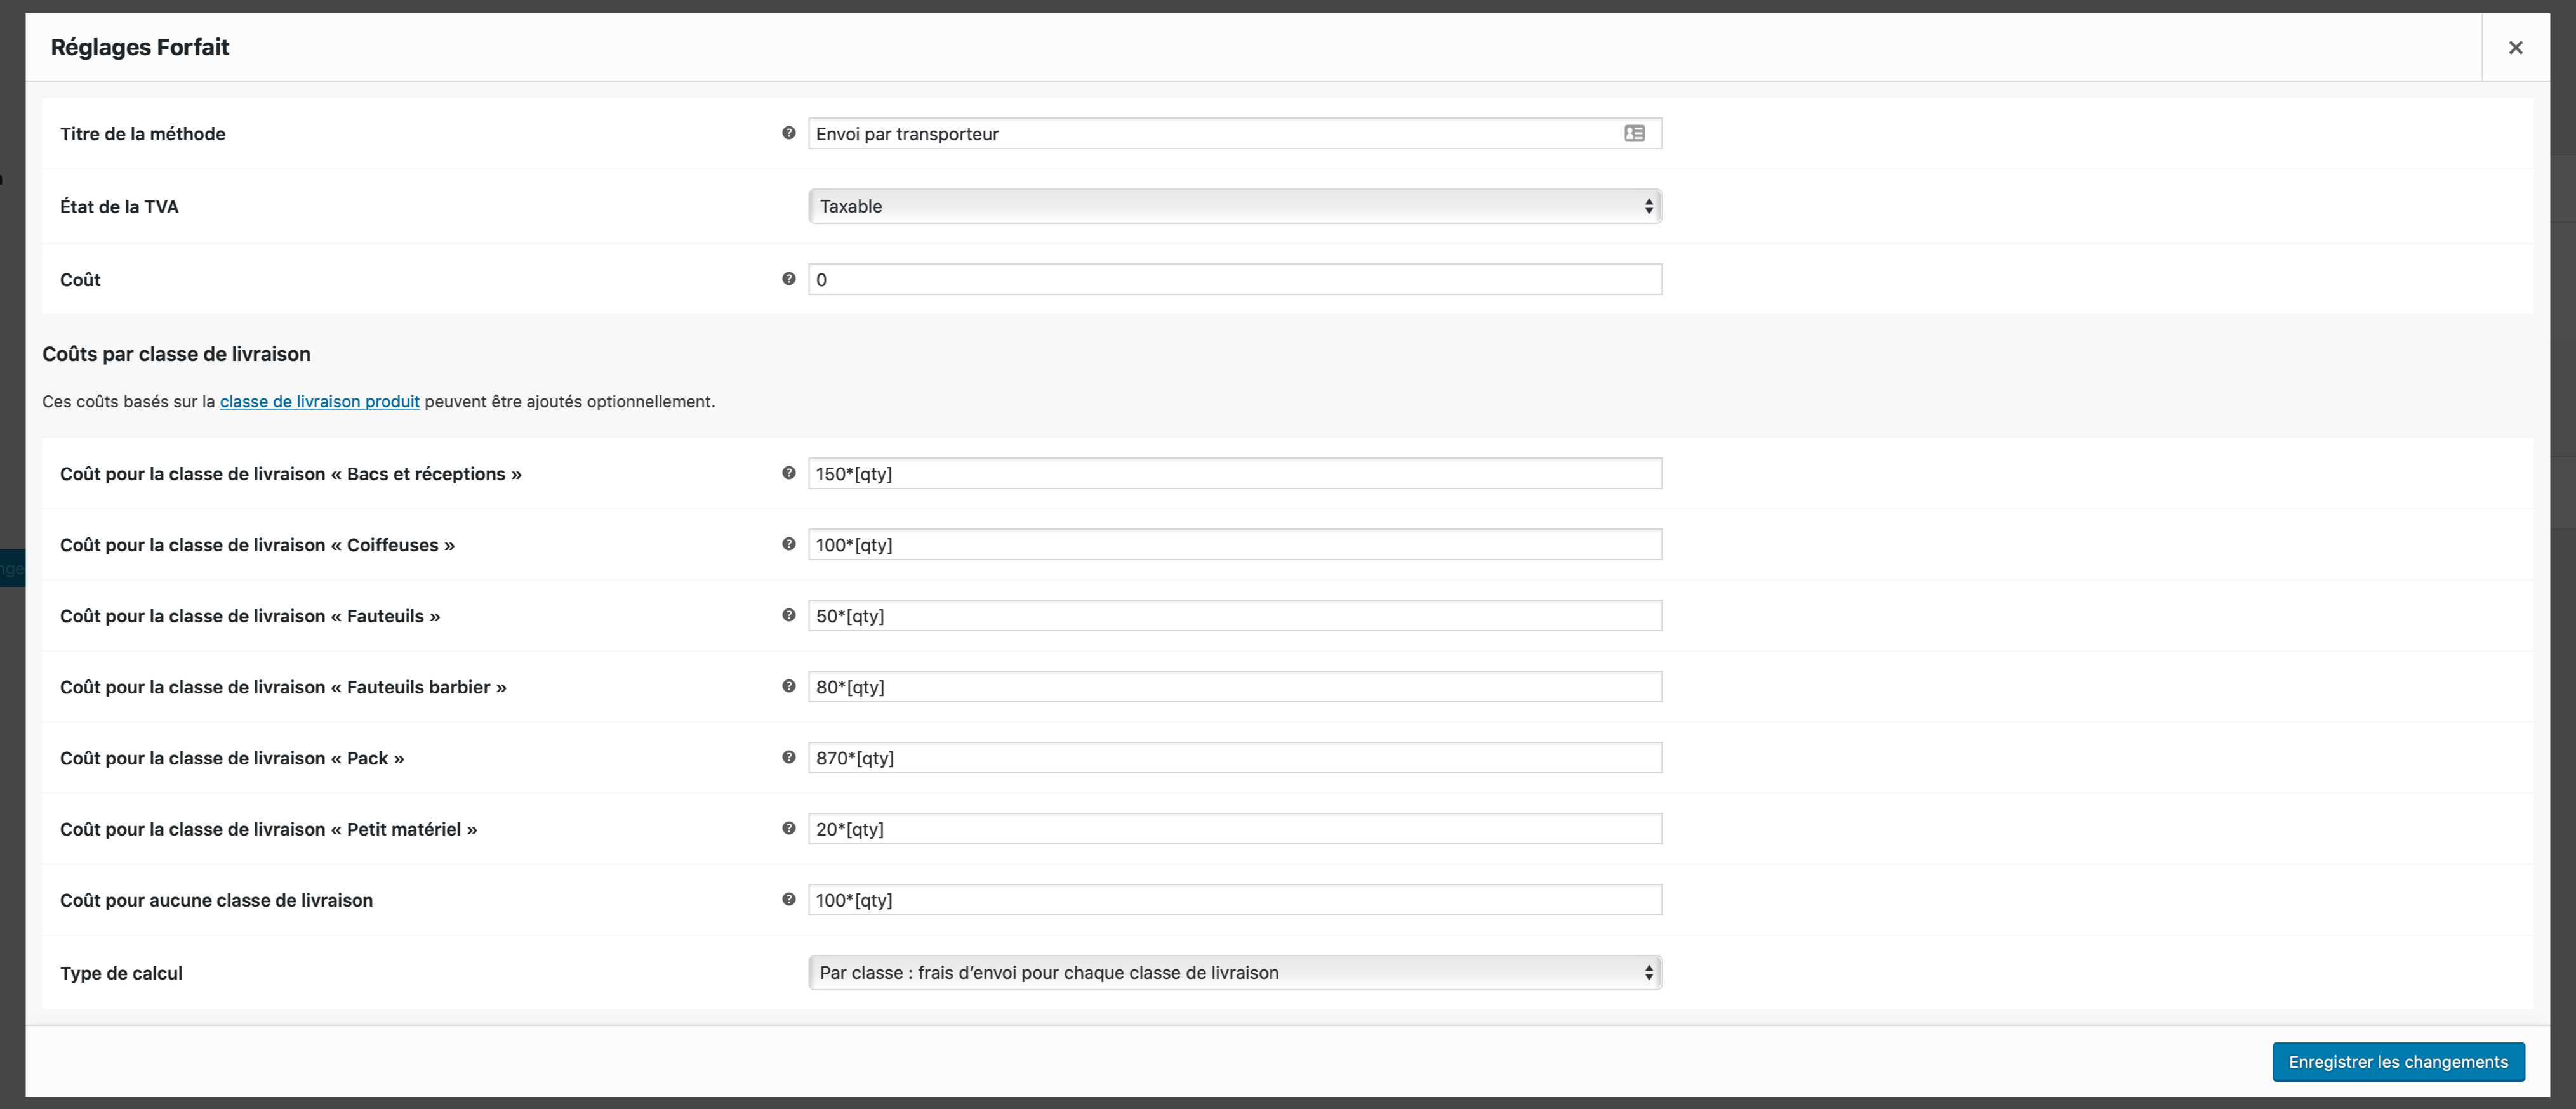This screenshot has height=1109, width=2576.
Task: Open the Type de calcul dropdown
Action: 1234,972
